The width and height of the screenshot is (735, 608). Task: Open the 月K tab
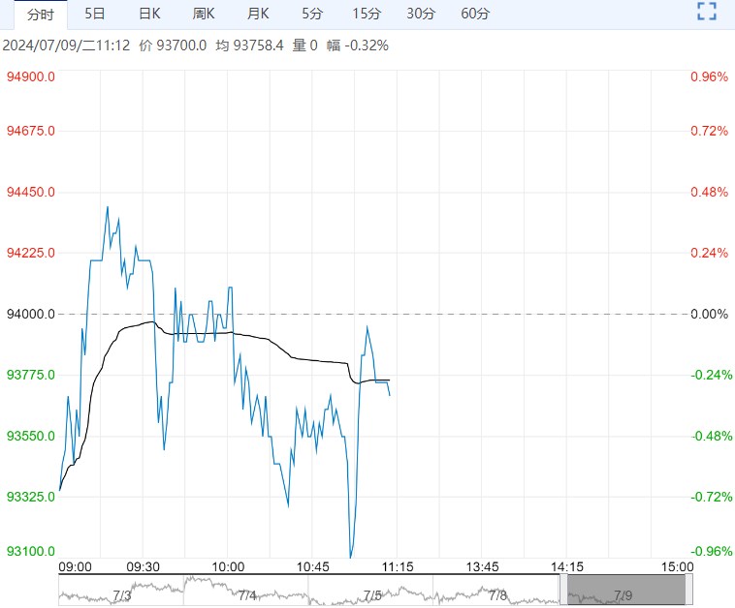tap(258, 14)
